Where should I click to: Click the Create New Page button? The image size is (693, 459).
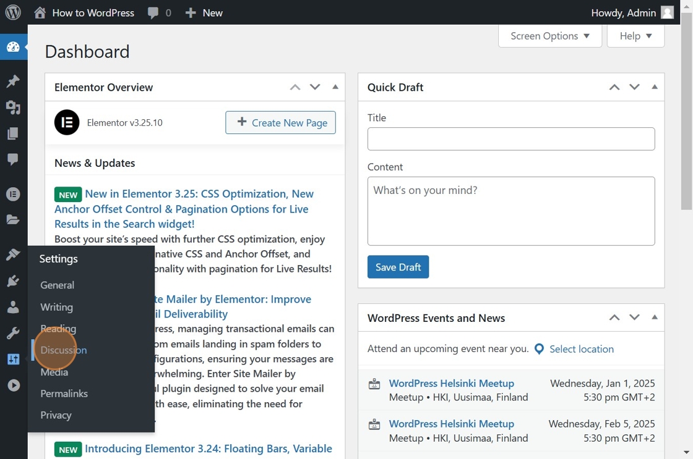pos(281,122)
